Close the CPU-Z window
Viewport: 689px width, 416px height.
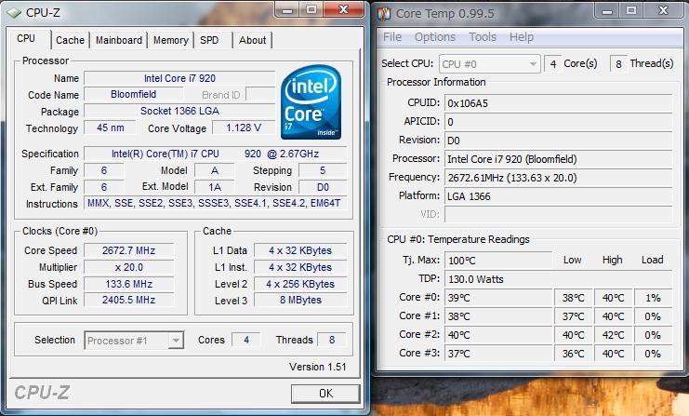344,9
